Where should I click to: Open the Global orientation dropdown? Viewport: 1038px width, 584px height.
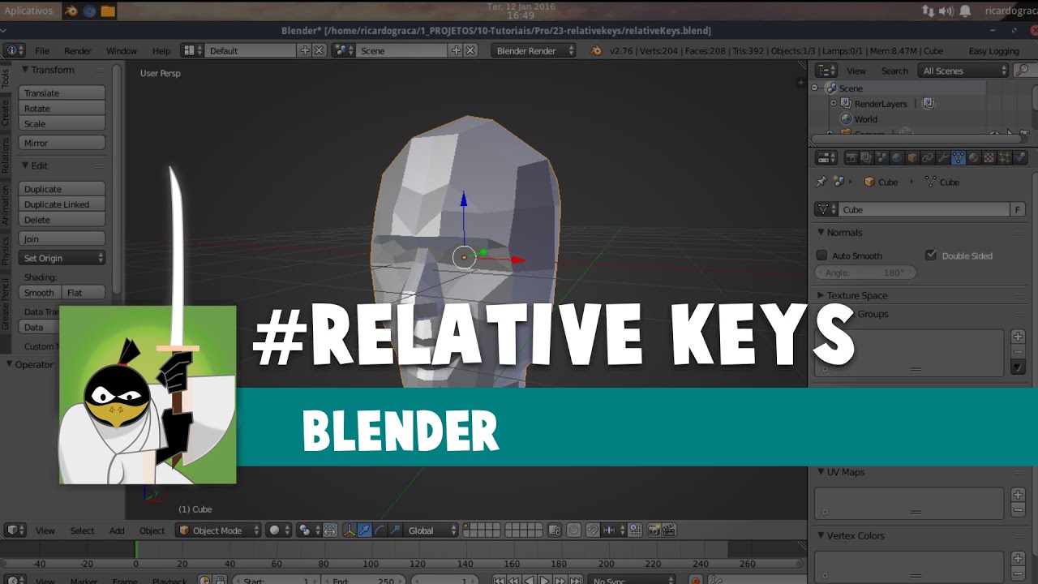(431, 530)
